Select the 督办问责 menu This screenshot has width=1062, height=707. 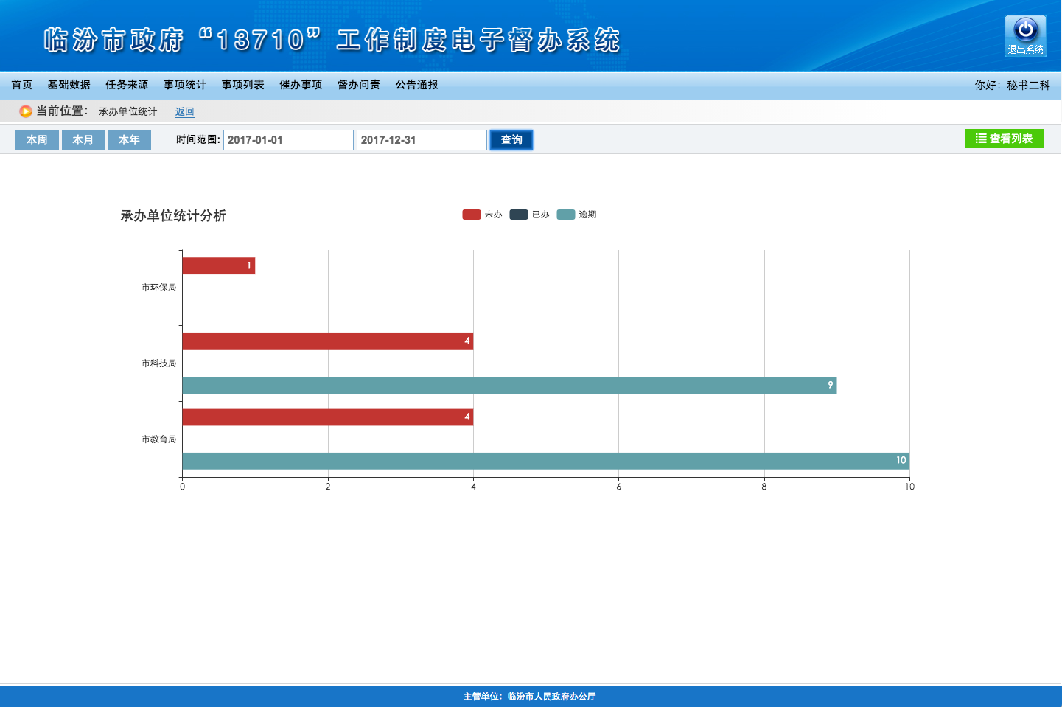pos(359,85)
